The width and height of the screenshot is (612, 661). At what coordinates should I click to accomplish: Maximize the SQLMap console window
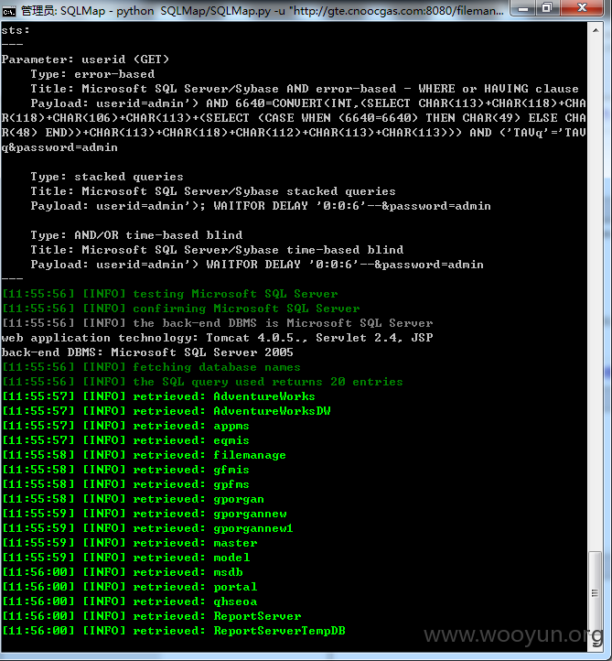click(x=547, y=8)
